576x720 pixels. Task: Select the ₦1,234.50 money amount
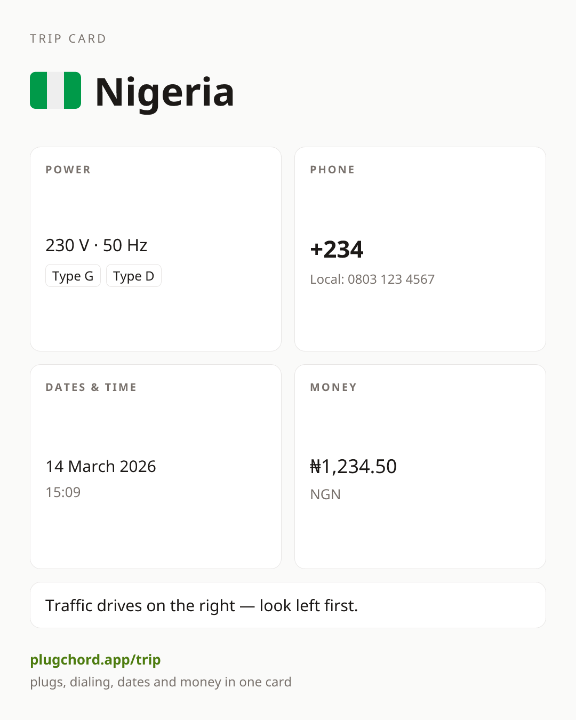353,466
